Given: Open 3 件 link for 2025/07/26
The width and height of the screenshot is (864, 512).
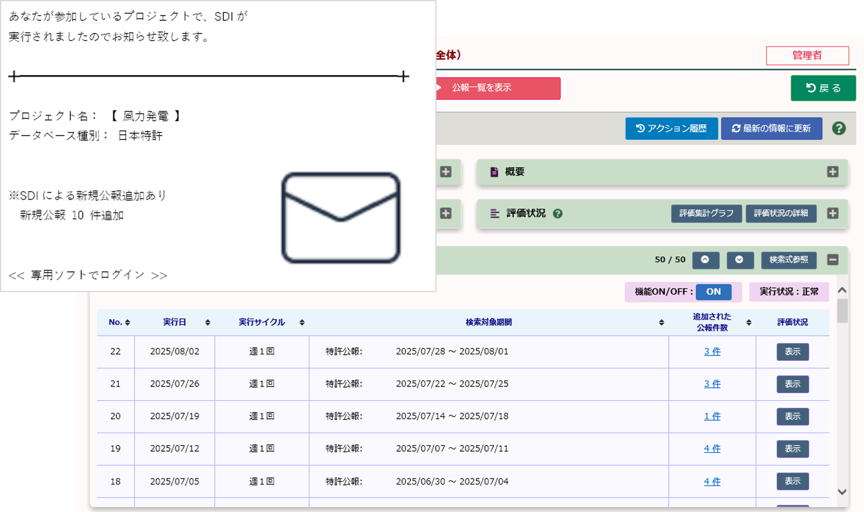Looking at the screenshot, I should [x=712, y=384].
